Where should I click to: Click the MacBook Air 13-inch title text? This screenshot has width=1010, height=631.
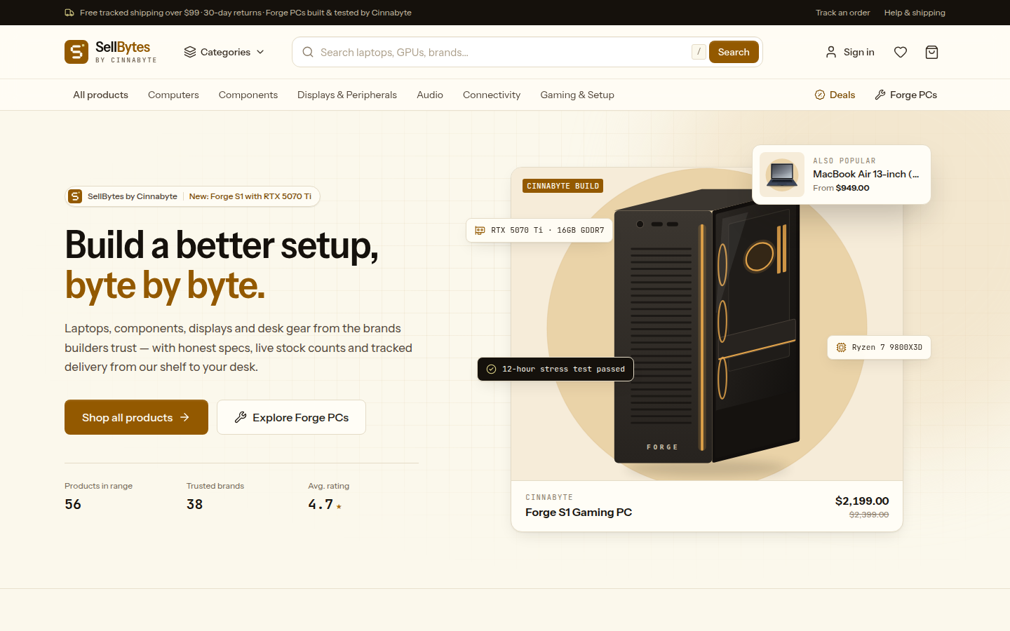[866, 174]
